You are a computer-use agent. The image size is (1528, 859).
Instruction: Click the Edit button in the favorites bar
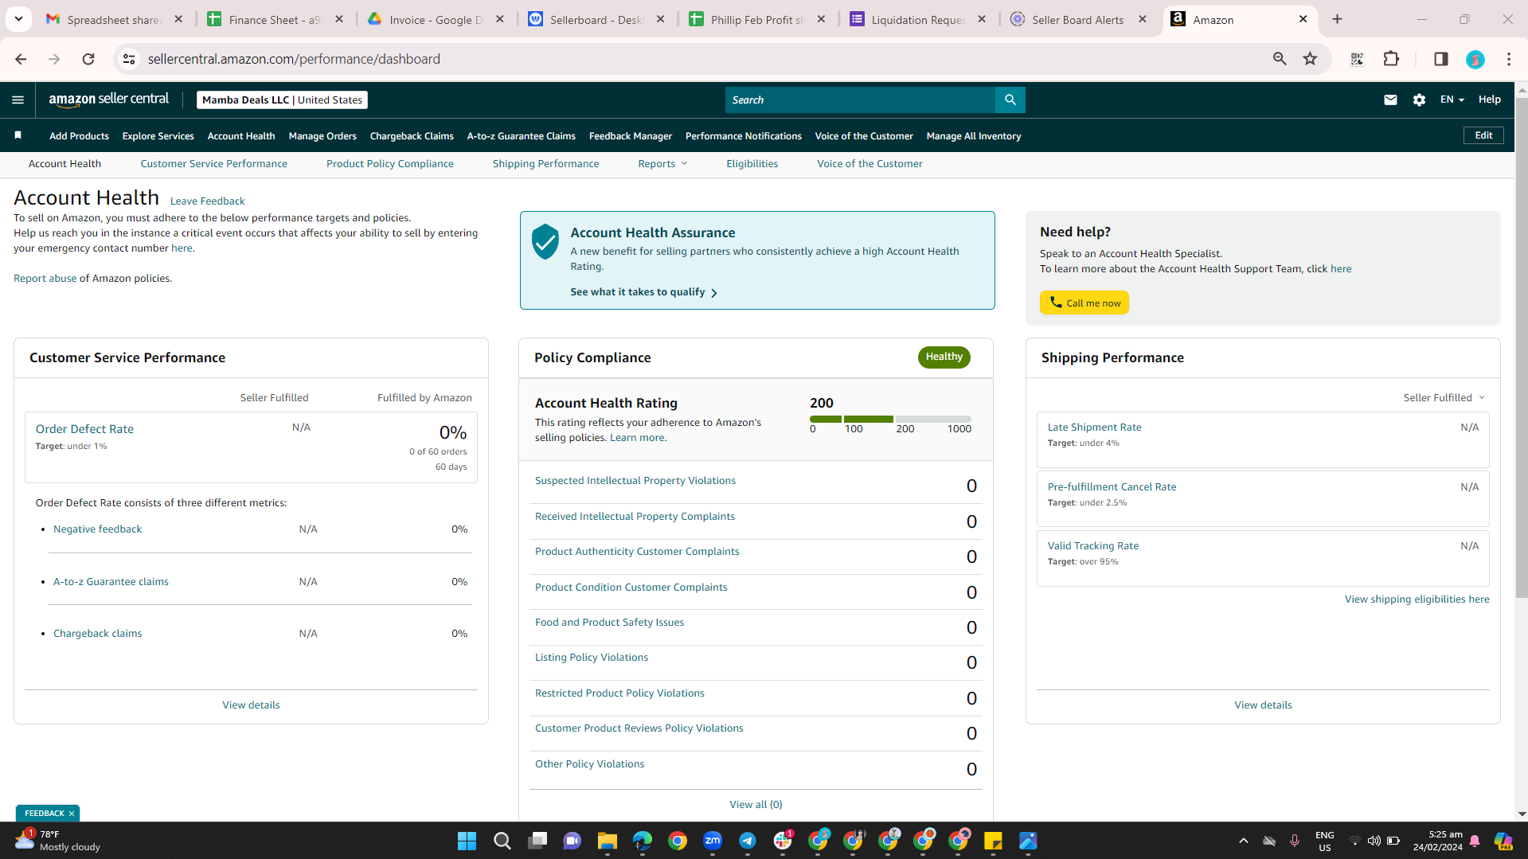click(x=1483, y=135)
